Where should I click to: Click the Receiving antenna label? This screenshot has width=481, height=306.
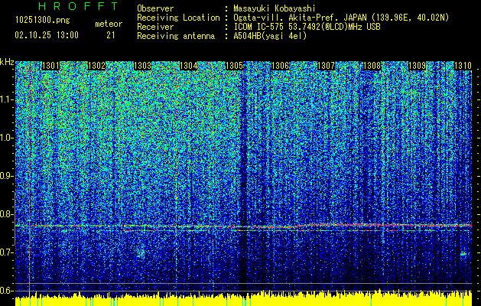(176, 36)
